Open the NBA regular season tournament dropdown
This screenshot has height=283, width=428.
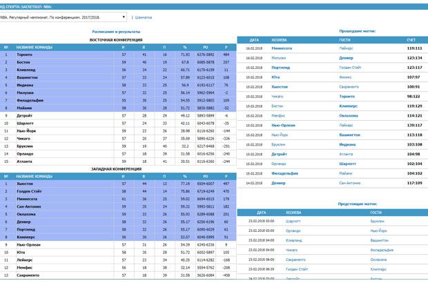[x=64, y=16]
